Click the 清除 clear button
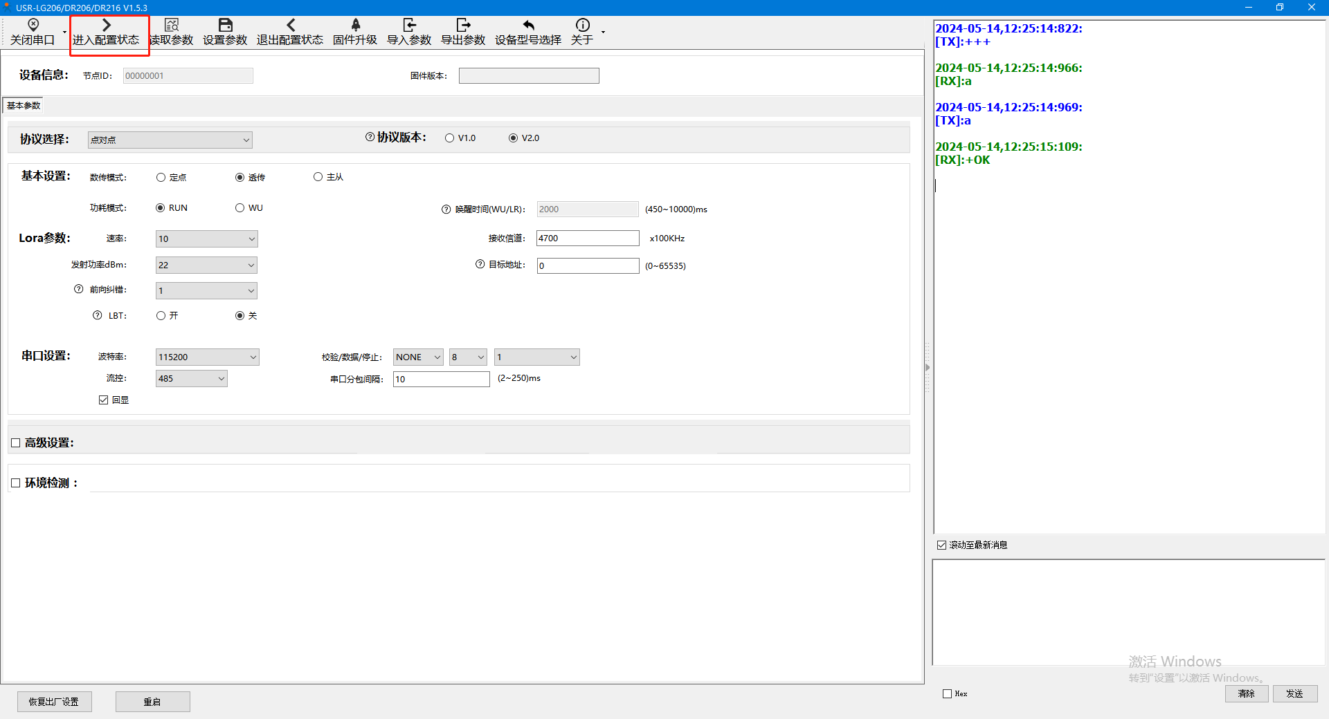The width and height of the screenshot is (1329, 719). (1247, 693)
